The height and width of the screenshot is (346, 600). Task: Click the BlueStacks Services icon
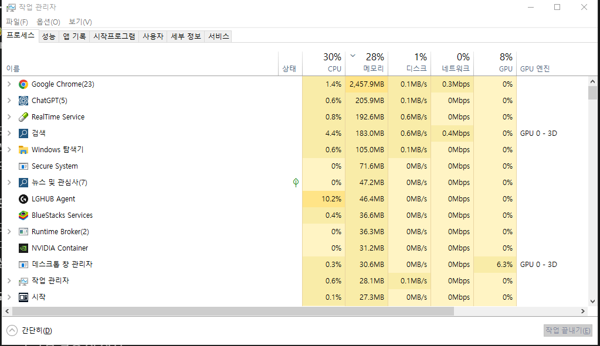(x=23, y=215)
